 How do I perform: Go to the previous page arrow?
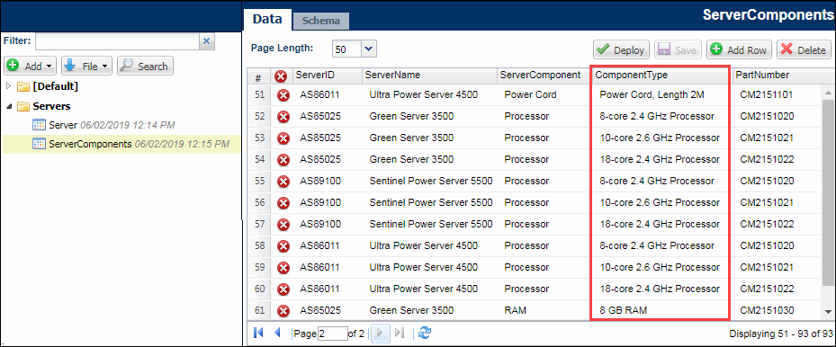click(277, 334)
